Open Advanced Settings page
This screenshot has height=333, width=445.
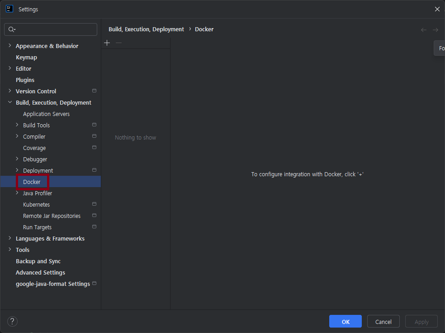40,273
